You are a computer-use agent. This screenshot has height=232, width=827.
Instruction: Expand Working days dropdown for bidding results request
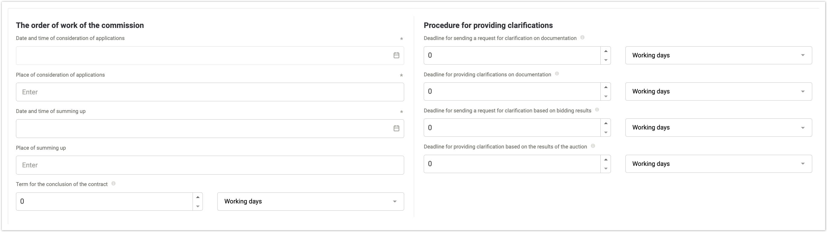point(719,128)
